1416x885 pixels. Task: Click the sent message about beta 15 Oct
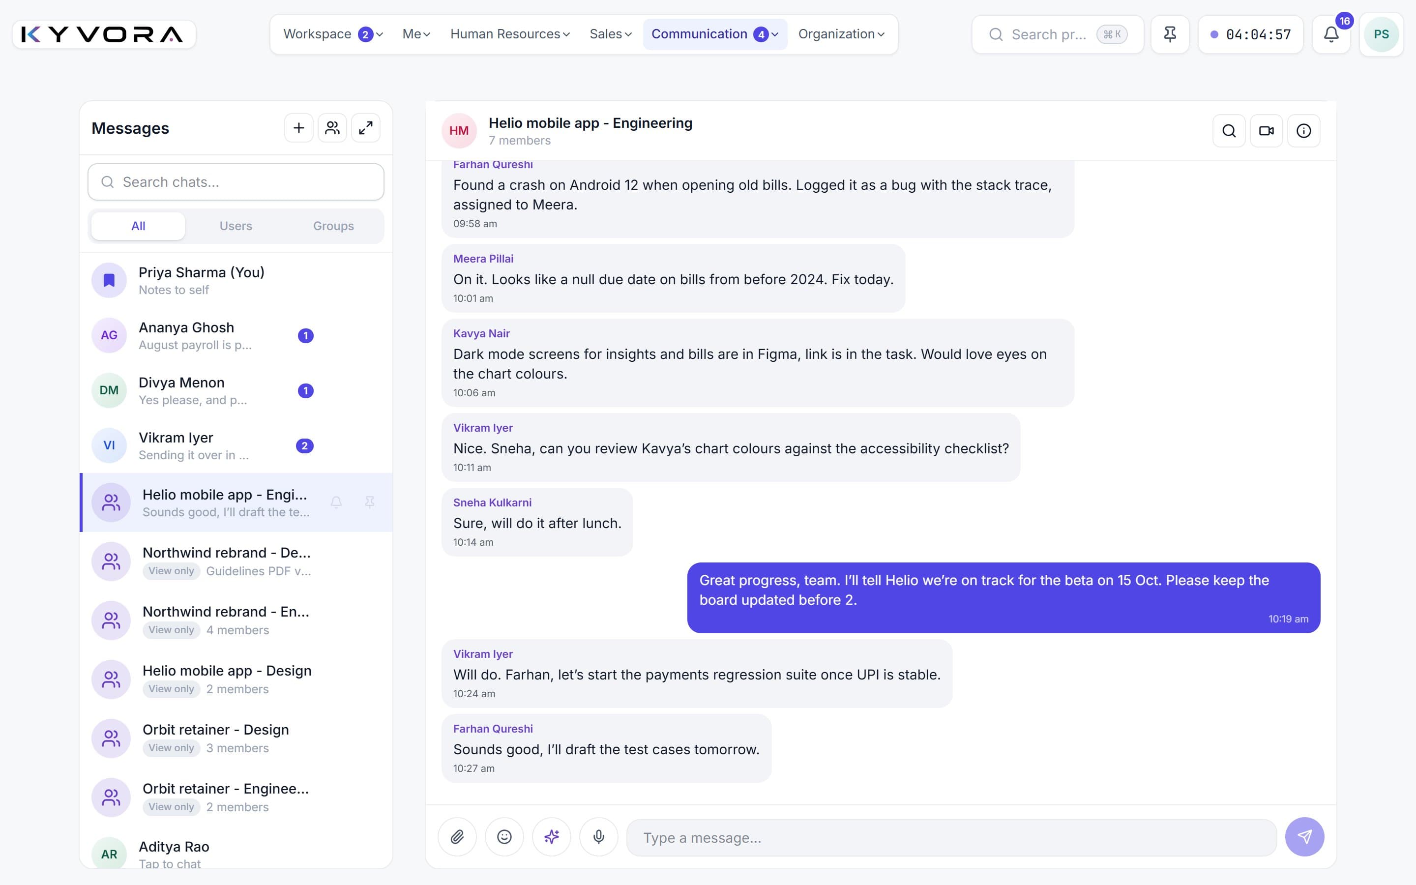click(1003, 597)
